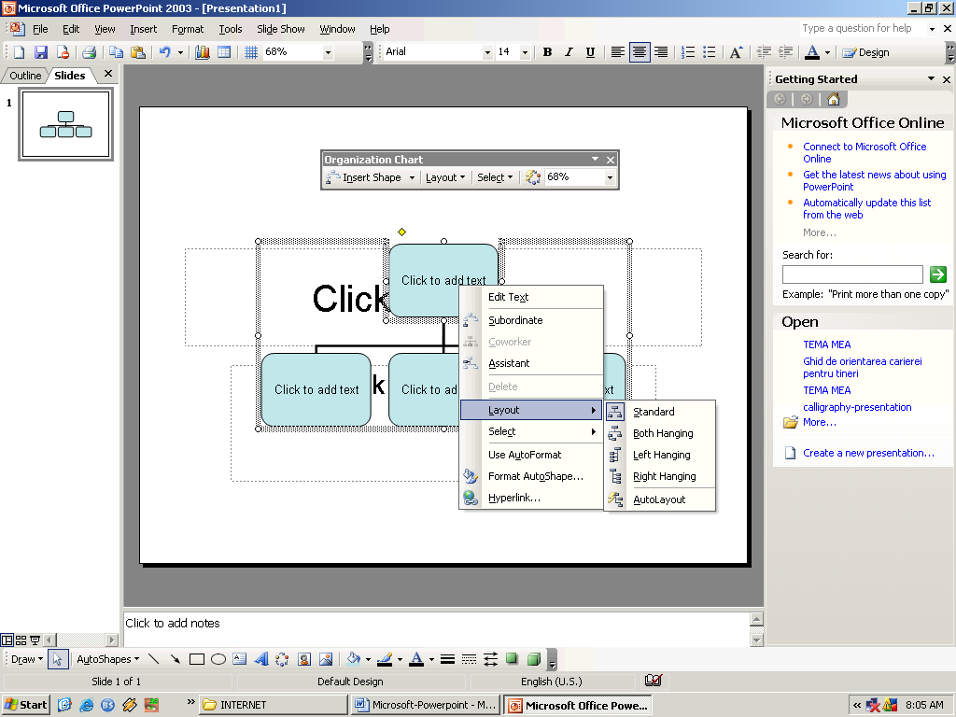
Task: Open the Line Style options
Action: [x=447, y=659]
